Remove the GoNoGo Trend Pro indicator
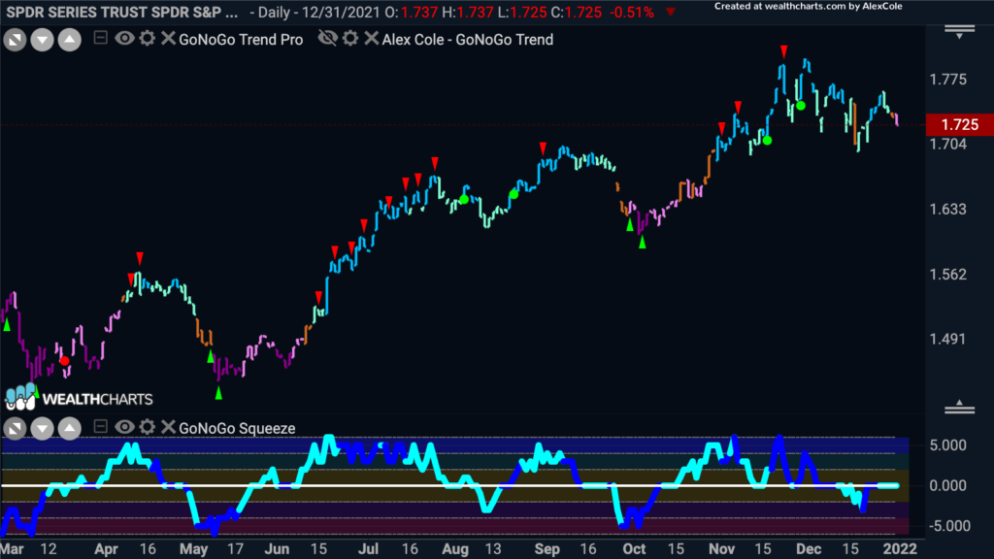994x559 pixels. point(168,39)
